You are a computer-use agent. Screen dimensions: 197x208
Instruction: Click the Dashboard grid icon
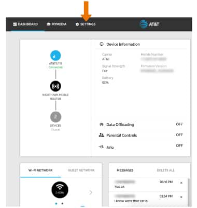click(x=15, y=24)
